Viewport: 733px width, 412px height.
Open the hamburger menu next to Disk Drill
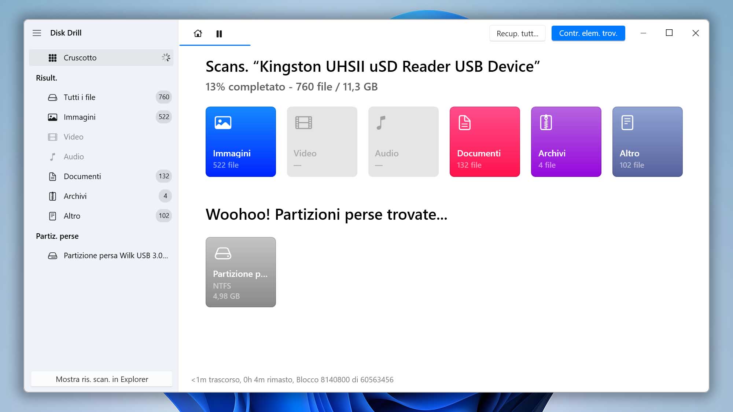(x=37, y=33)
